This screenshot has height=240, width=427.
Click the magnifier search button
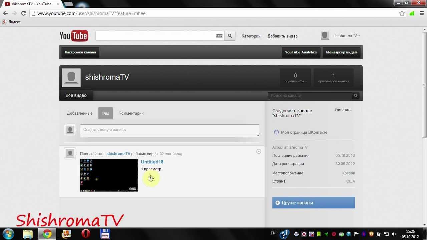click(x=230, y=36)
